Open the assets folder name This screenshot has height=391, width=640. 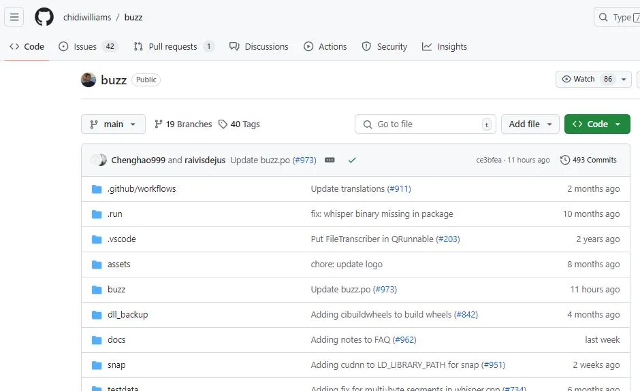point(118,265)
